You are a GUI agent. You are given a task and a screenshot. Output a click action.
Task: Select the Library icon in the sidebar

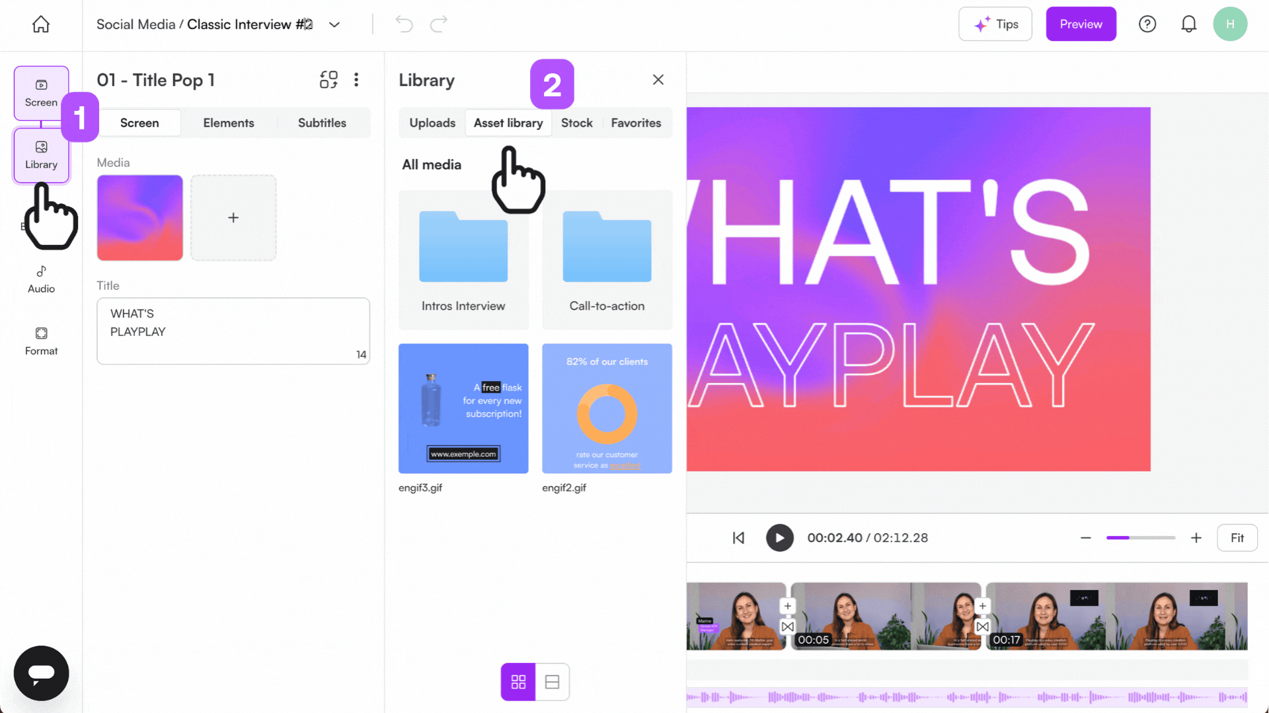click(40, 154)
